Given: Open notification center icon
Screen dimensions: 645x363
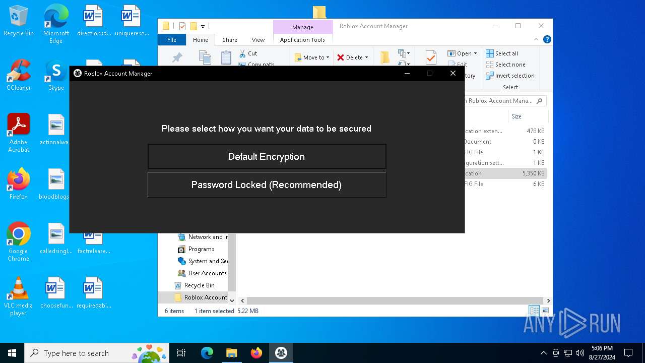Looking at the screenshot, I should 628,353.
